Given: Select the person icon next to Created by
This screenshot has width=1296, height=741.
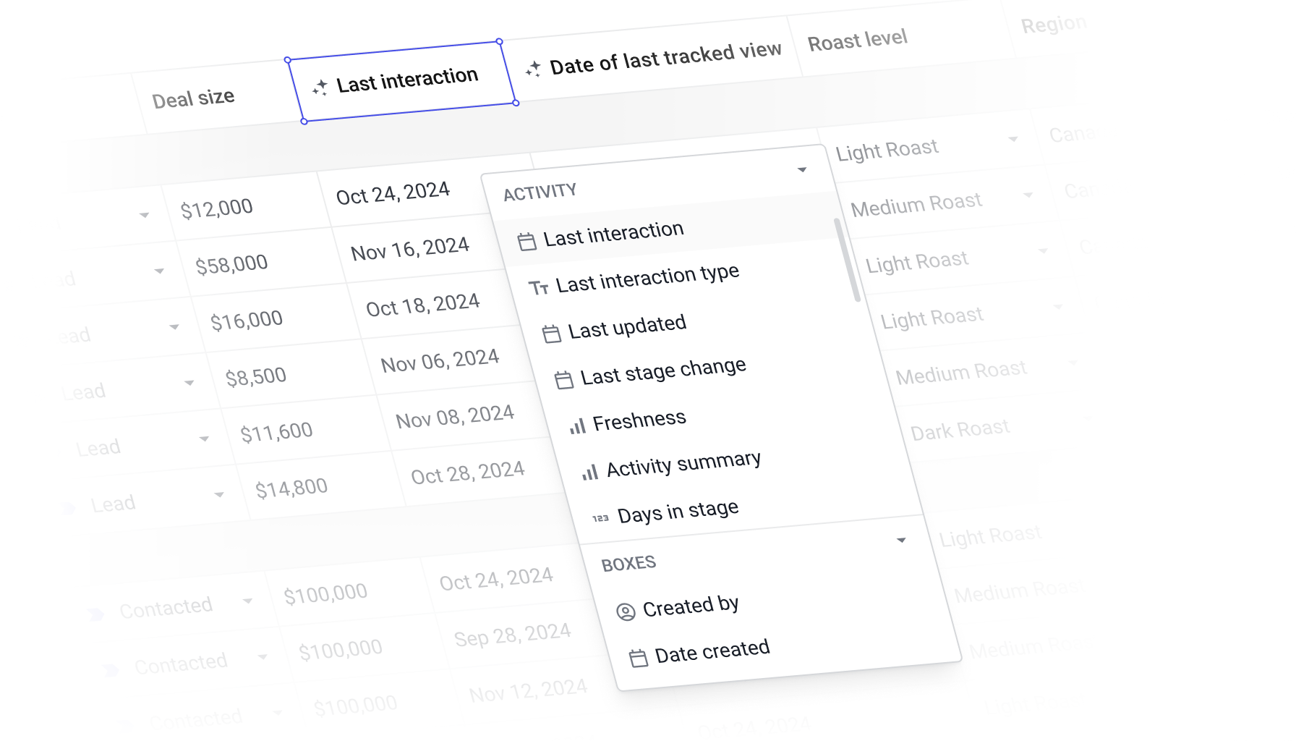Looking at the screenshot, I should pos(626,611).
